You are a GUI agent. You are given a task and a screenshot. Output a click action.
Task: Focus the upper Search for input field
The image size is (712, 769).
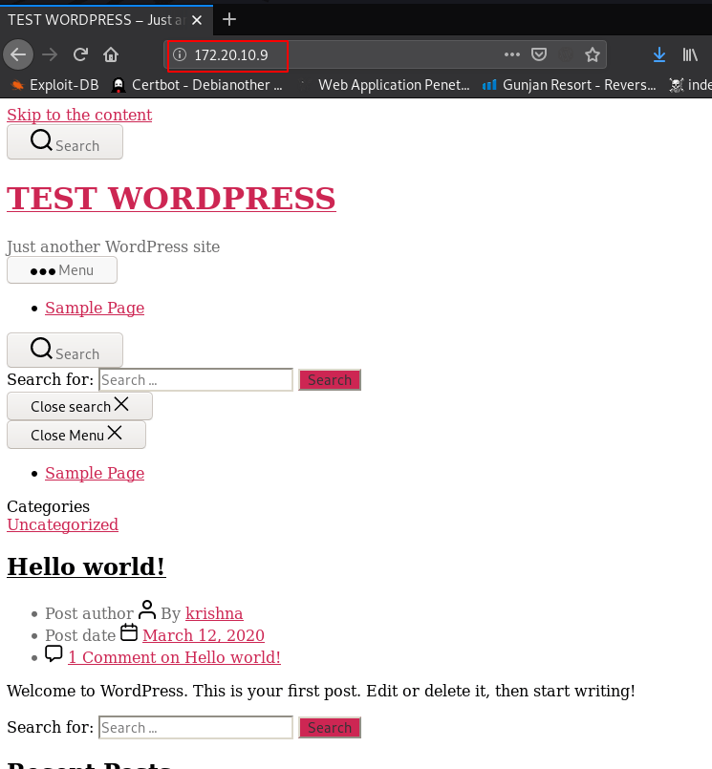point(196,380)
